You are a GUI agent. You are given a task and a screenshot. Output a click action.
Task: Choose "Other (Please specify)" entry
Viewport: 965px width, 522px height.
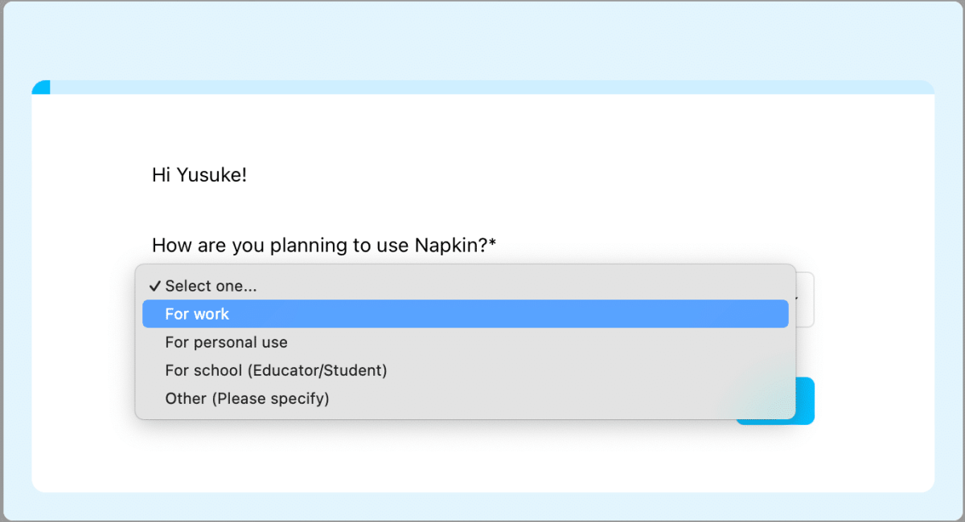pyautogui.click(x=247, y=398)
